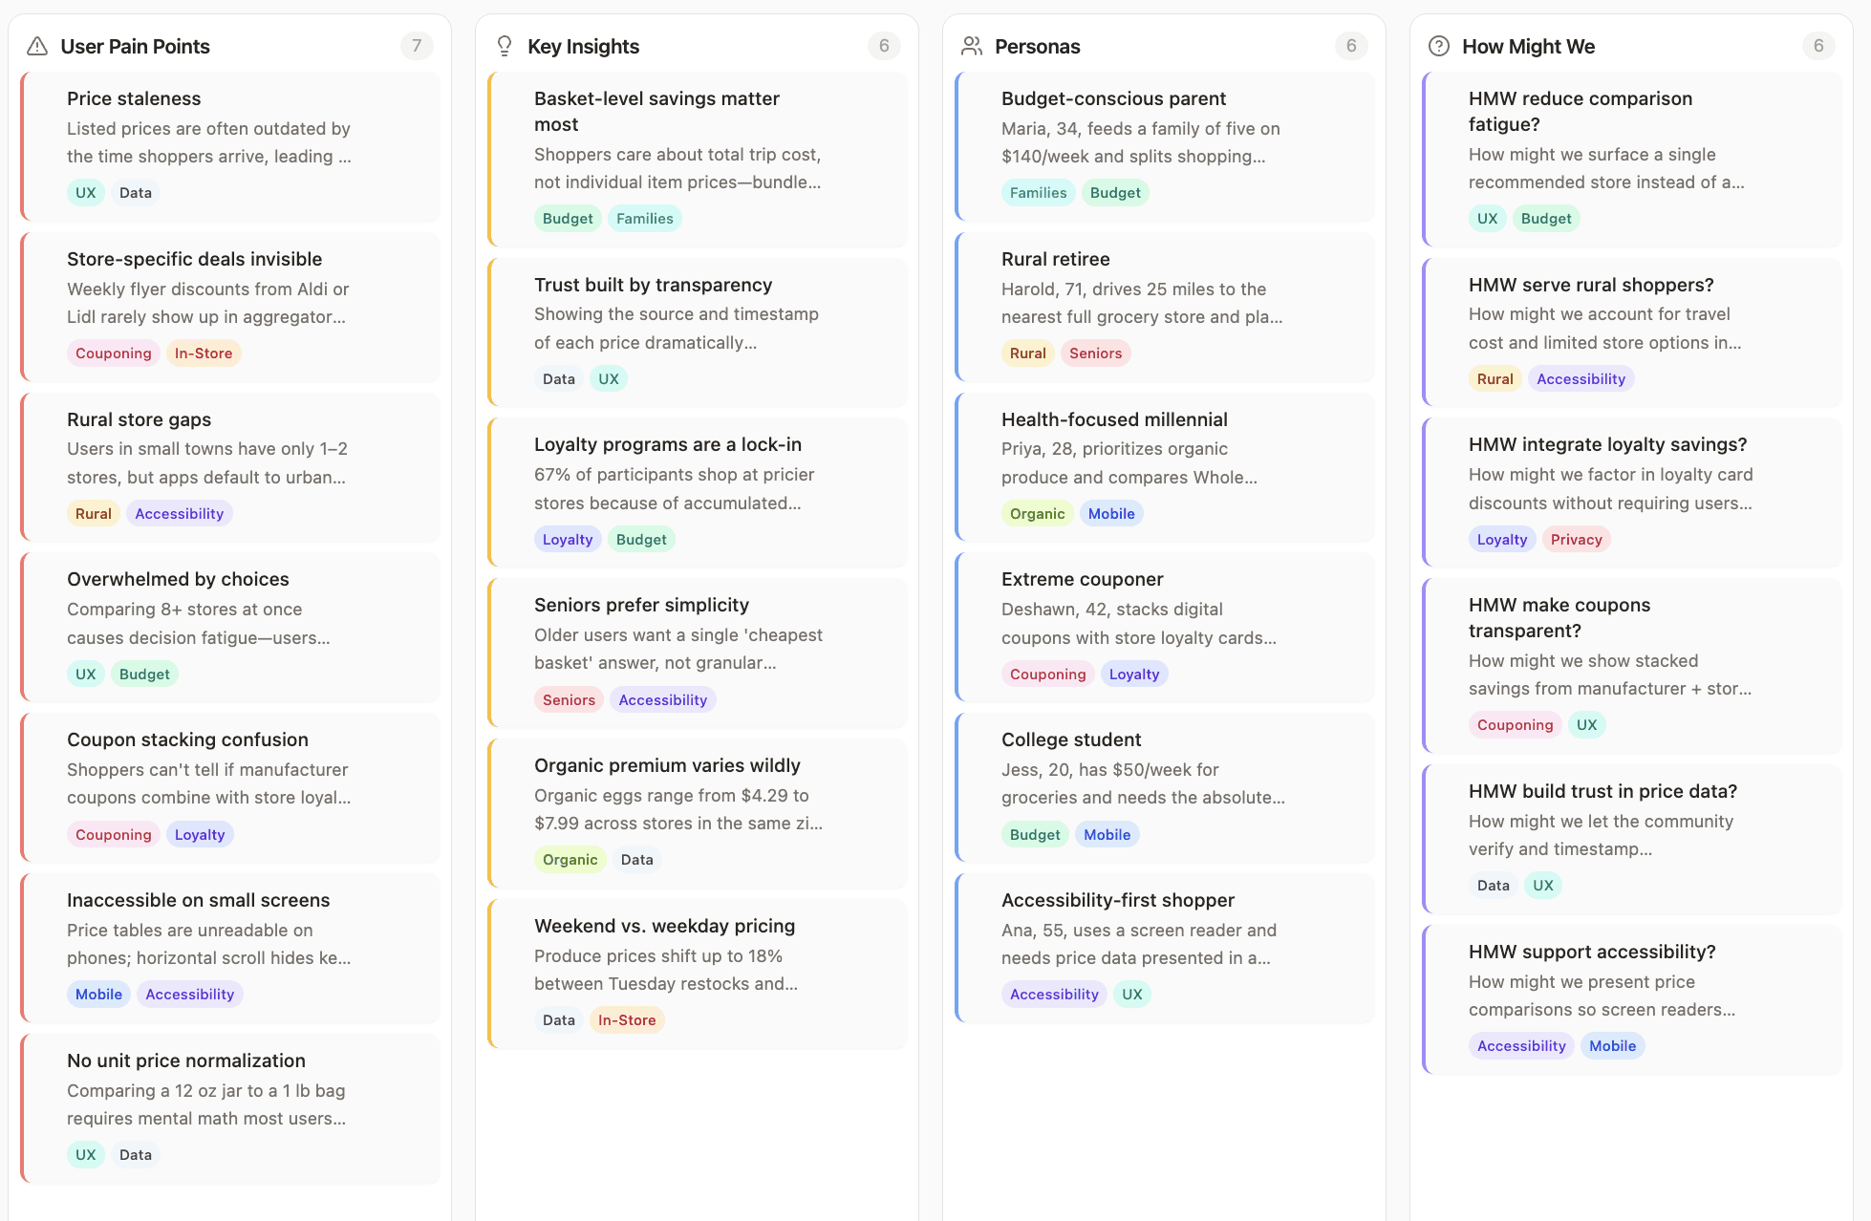Click the question mark icon beside How Might We
Viewport: 1871px width, 1221px height.
tap(1438, 46)
